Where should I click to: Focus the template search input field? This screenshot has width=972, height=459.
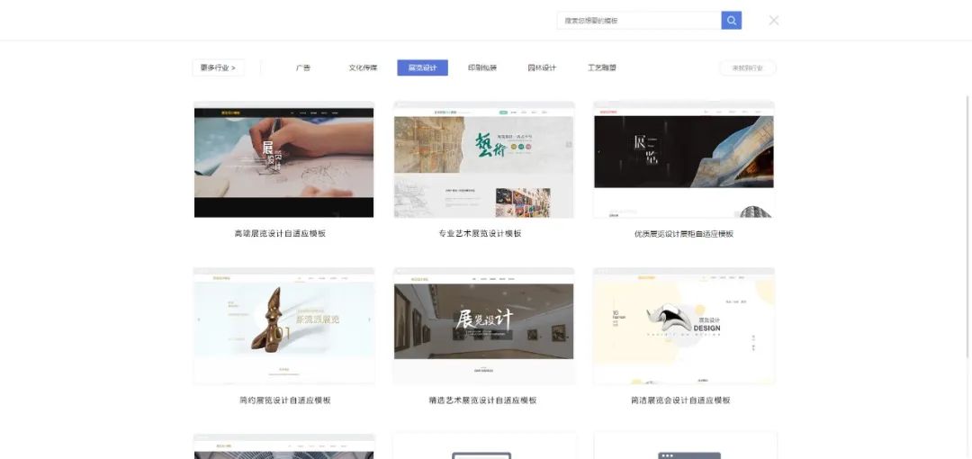point(639,21)
